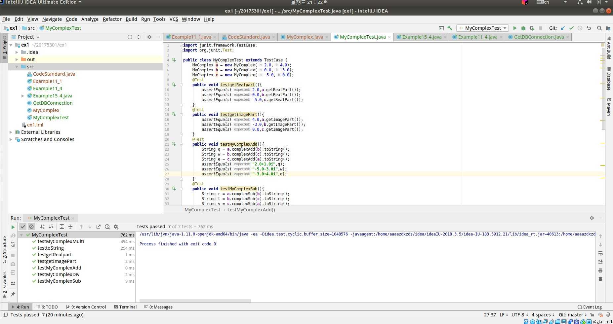Open 9: Version Control tool window
613x324 pixels.
[x=86, y=307]
